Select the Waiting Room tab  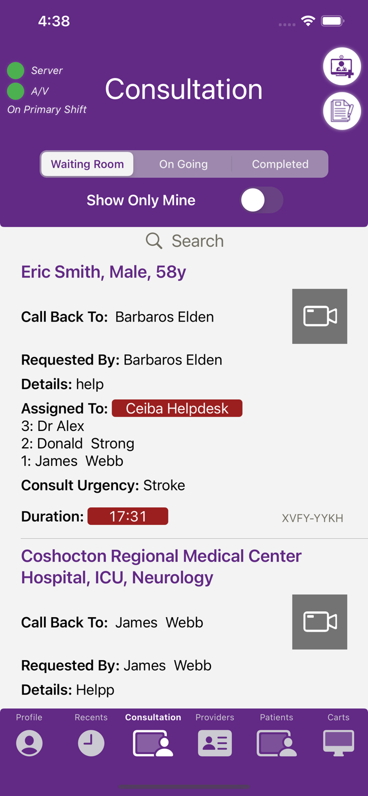87,164
